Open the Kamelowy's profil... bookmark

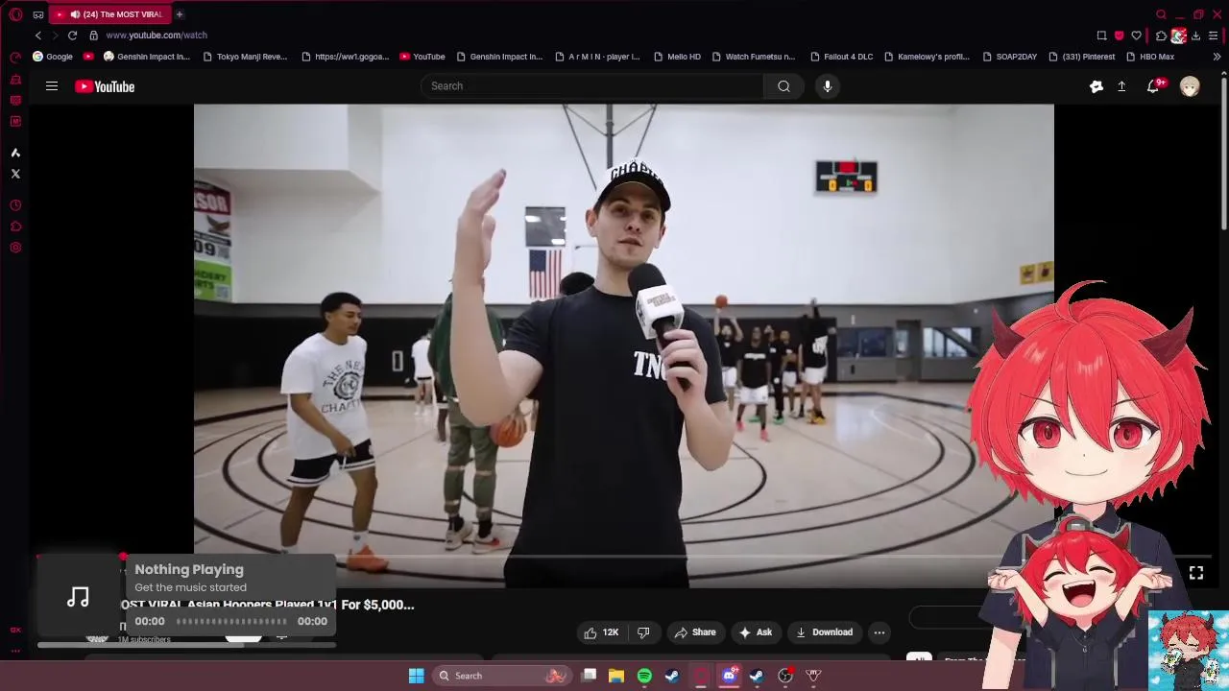[x=926, y=57]
